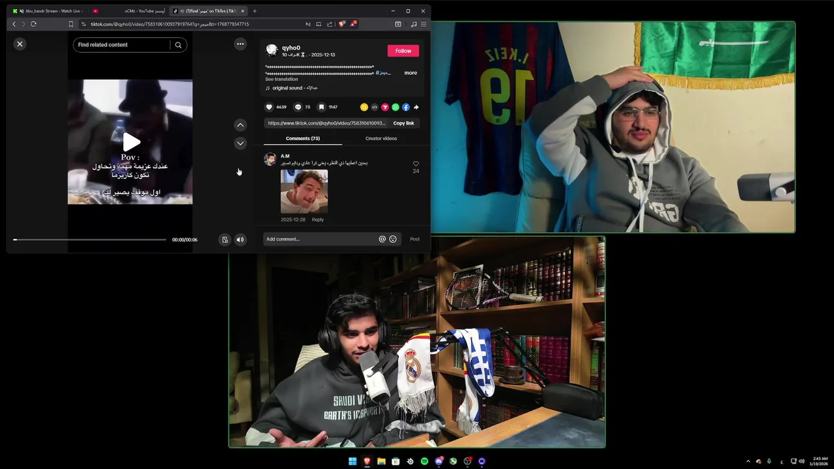834x469 pixels.
Task: Bookmark the page in the address bar
Action: [x=71, y=24]
